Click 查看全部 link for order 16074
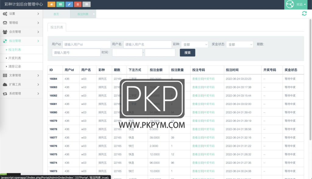 [x=197, y=163]
